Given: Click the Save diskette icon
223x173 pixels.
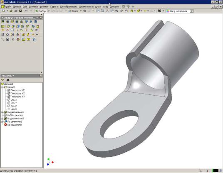Looking at the screenshot, I should pyautogui.click(x=20, y=11).
